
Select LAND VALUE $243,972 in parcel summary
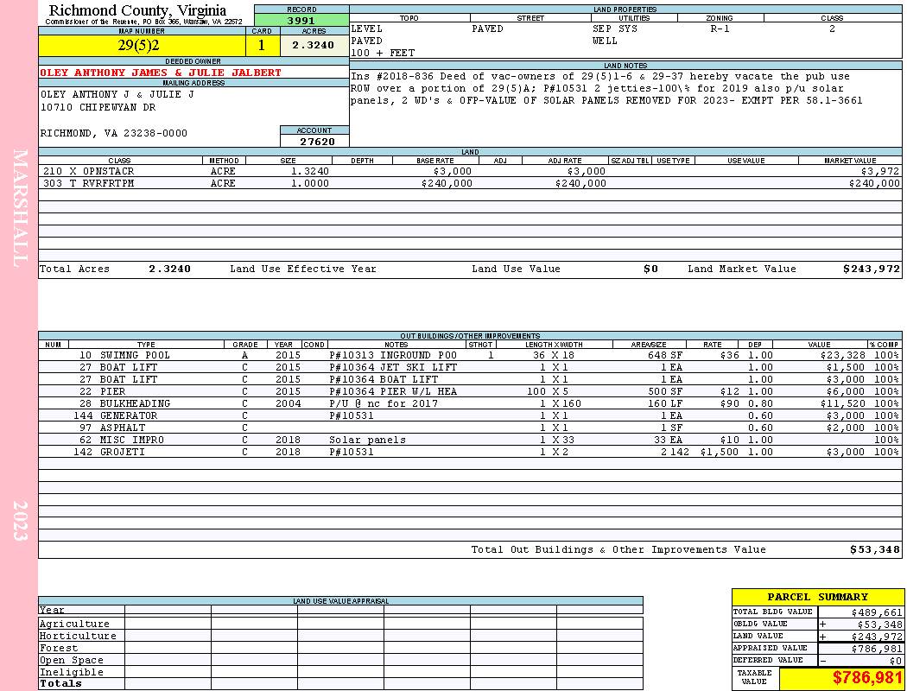tap(877, 637)
